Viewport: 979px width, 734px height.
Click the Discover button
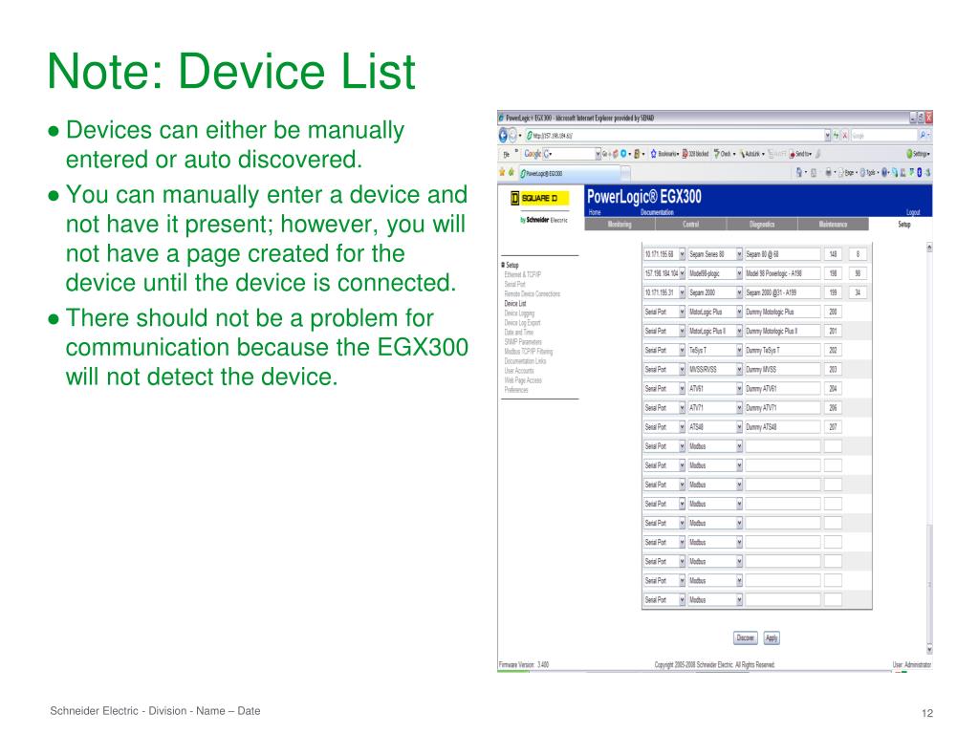click(745, 637)
